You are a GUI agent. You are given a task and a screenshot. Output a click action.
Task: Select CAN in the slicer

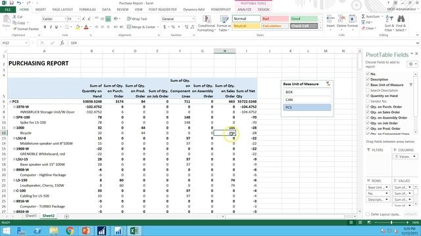[307, 100]
